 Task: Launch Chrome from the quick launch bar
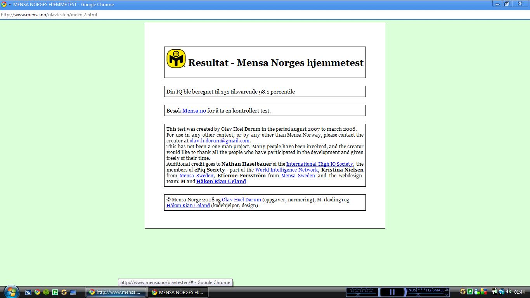(x=37, y=292)
